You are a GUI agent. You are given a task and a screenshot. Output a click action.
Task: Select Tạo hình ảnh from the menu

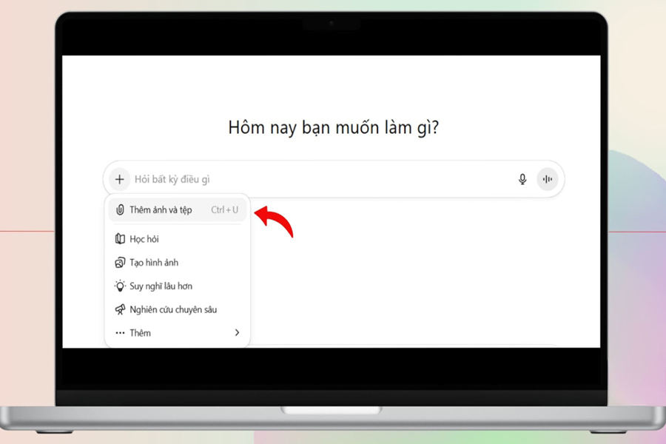coord(177,263)
